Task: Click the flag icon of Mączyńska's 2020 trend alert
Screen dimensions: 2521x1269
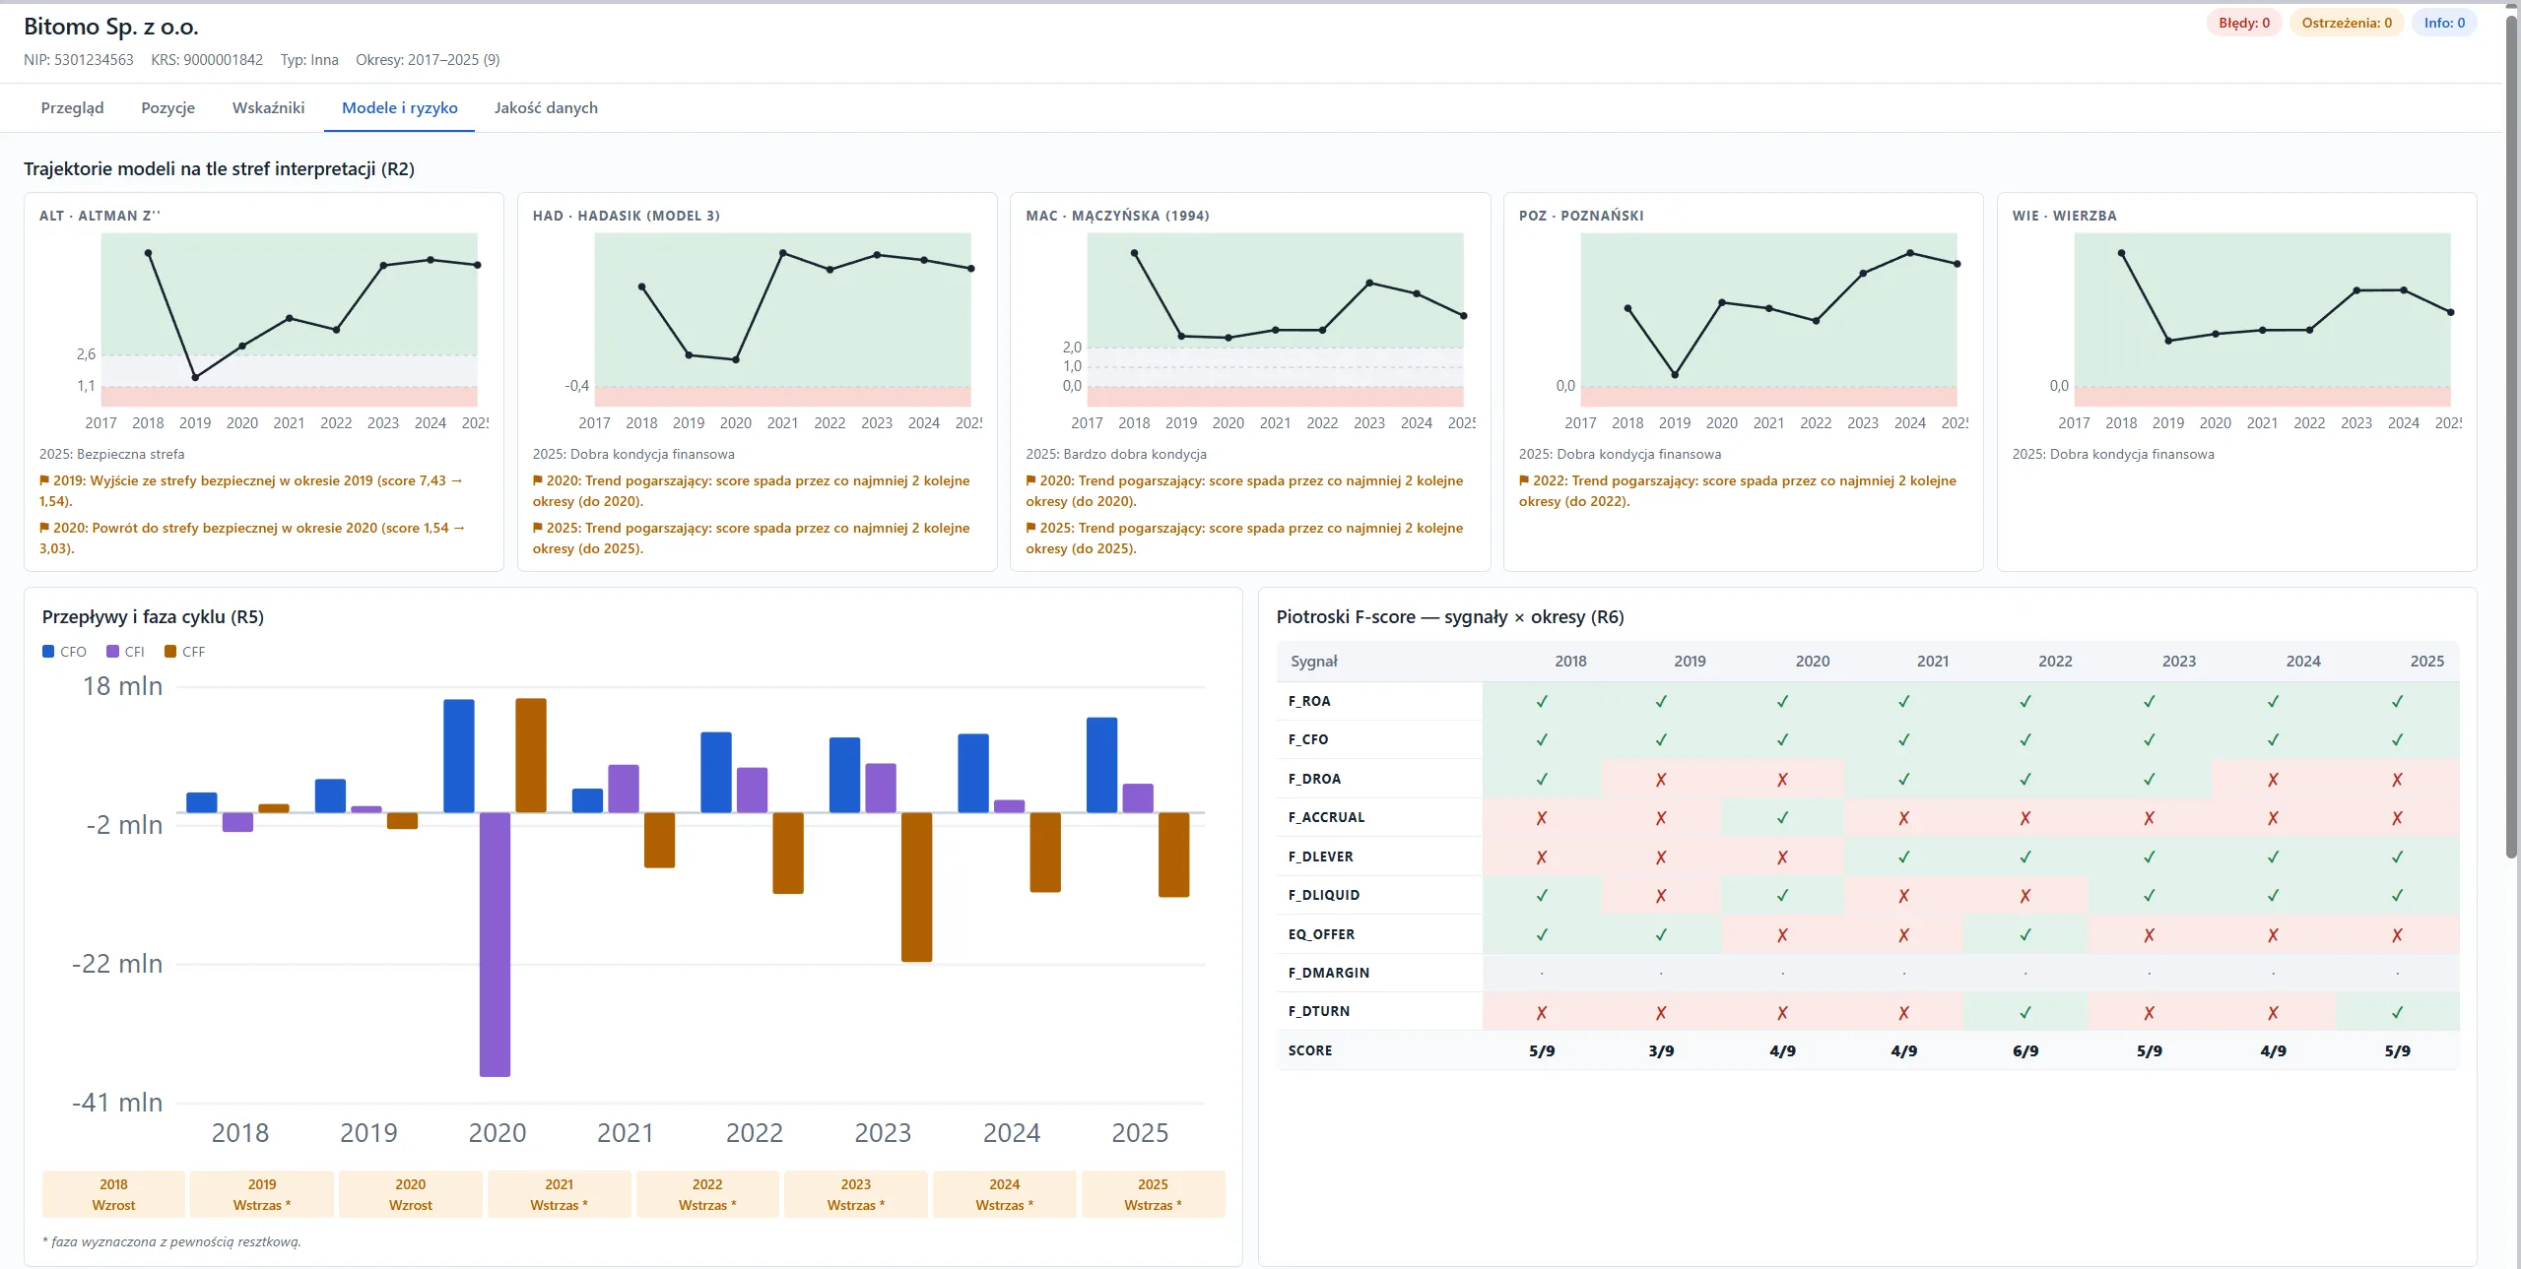Action: [x=1030, y=480]
